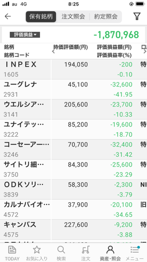This screenshot has height=262, width=147.
Task: Tap the 評価損益額(円) column header
Action: pyautogui.click(x=114, y=47)
